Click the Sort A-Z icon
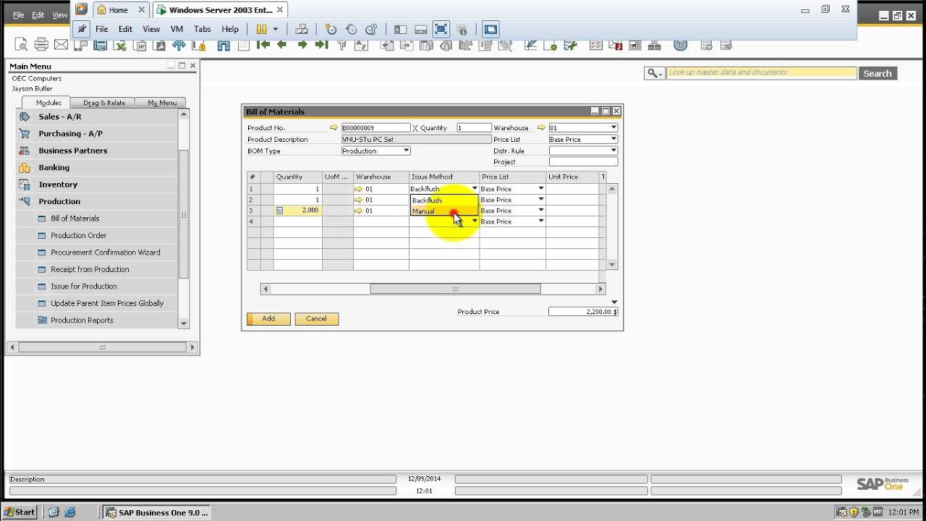This screenshot has width=926, height=521. point(360,46)
